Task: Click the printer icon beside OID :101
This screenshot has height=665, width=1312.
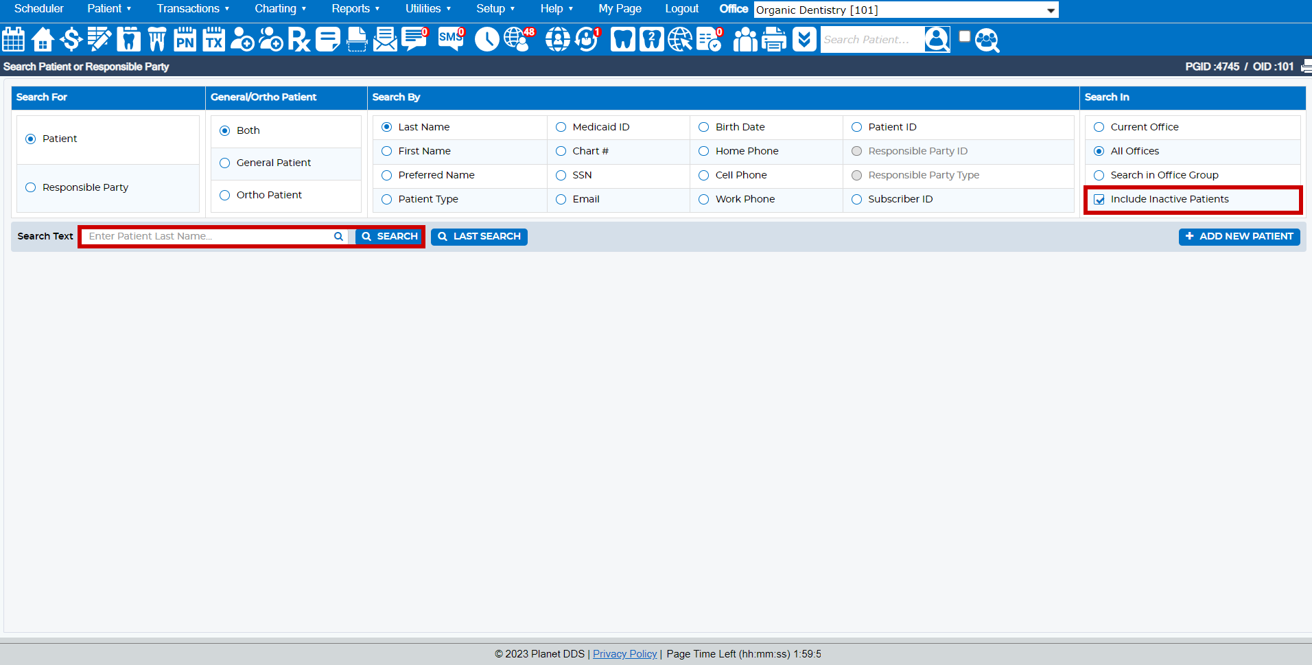Action: (x=1307, y=67)
